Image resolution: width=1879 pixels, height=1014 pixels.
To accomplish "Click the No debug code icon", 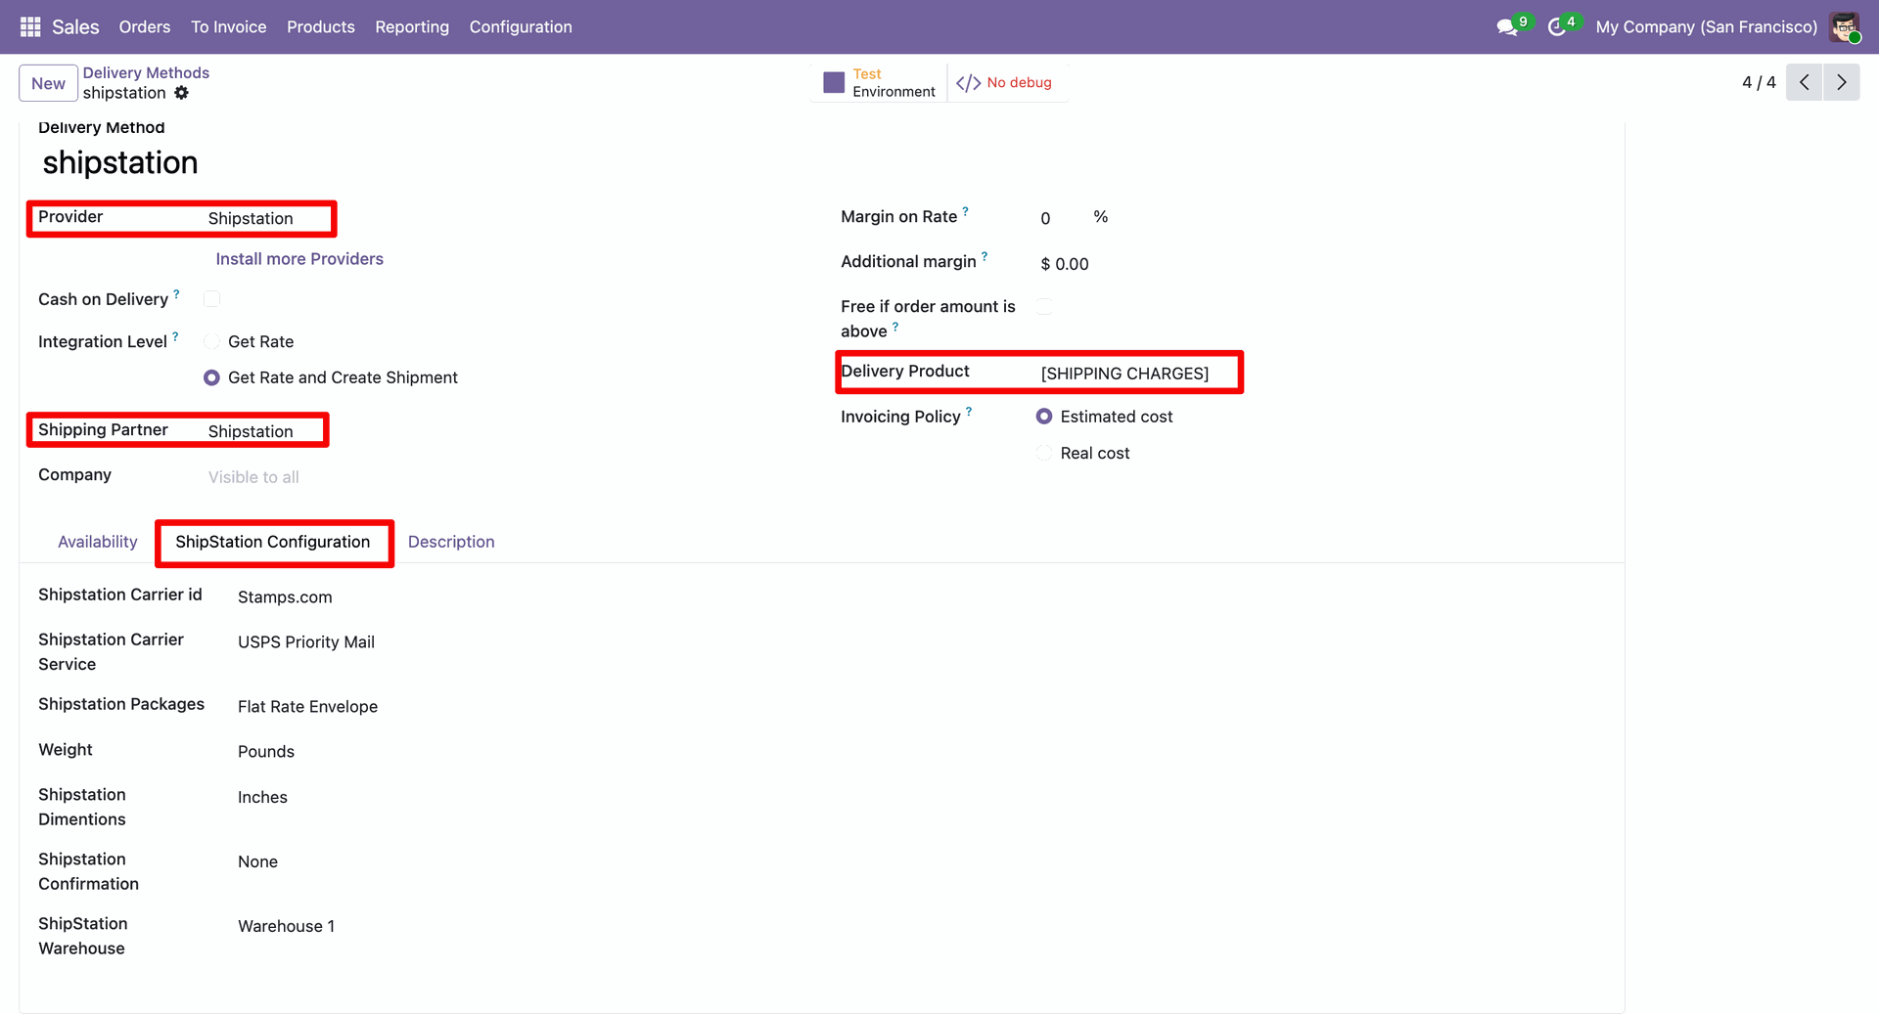I will click(x=968, y=83).
